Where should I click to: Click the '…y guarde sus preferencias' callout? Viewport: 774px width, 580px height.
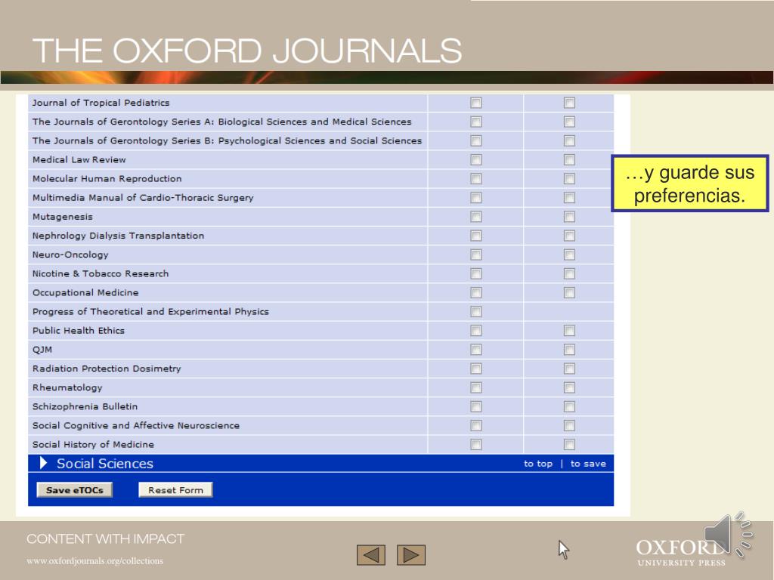click(689, 184)
